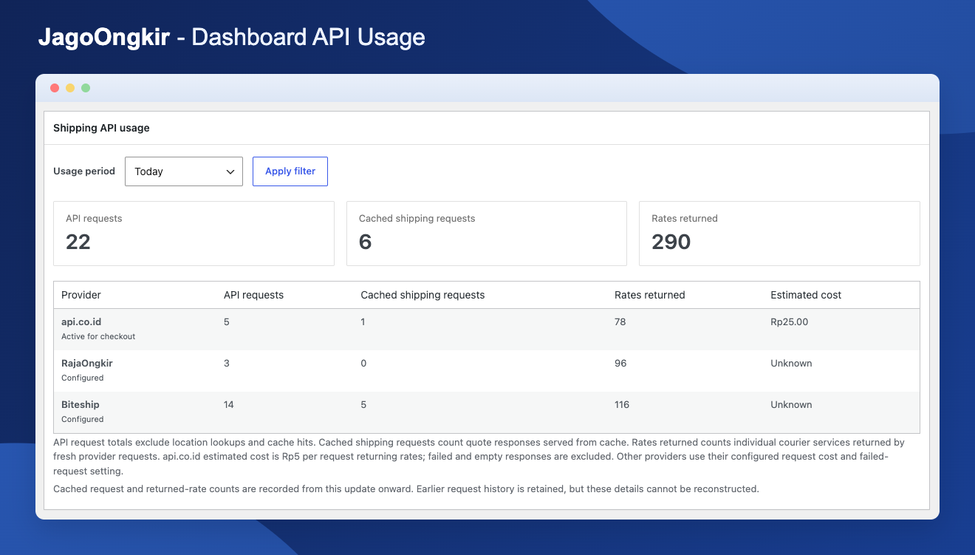Click the API requests summary card label
Viewport: 975px width, 555px height.
94,219
